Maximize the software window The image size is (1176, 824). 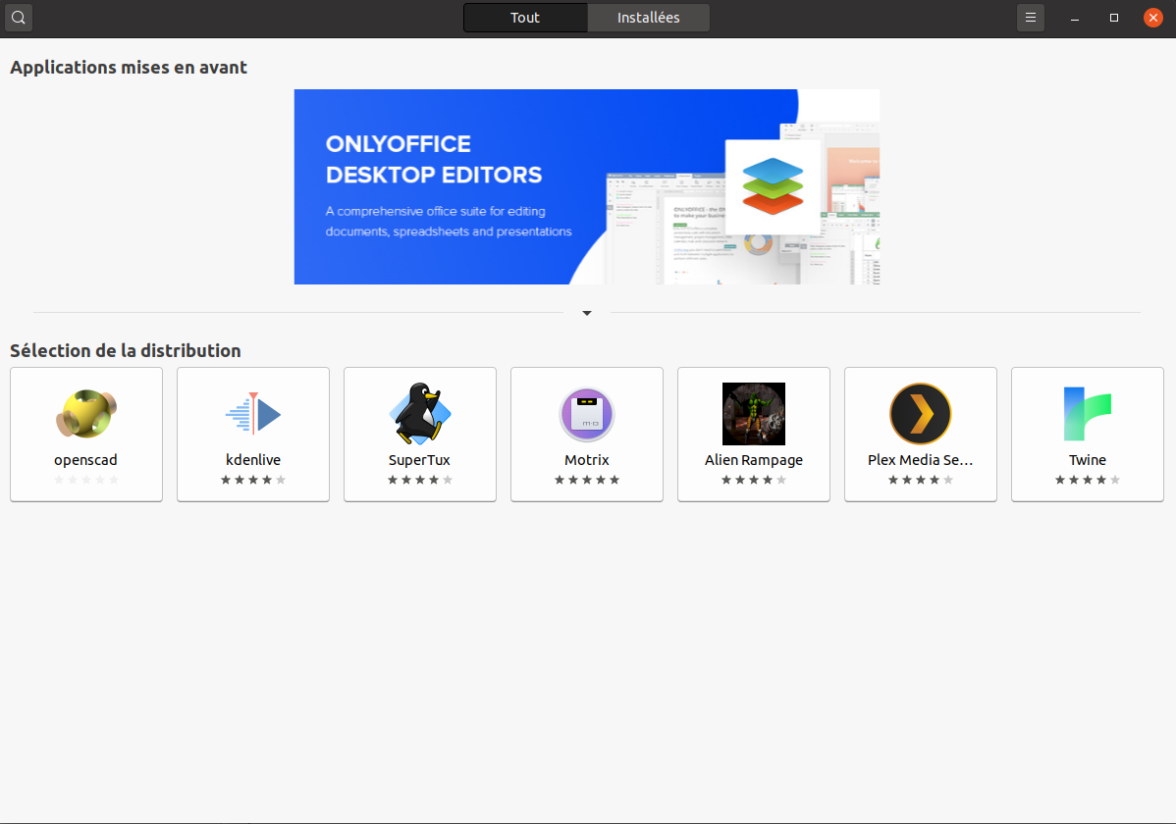point(1114,18)
